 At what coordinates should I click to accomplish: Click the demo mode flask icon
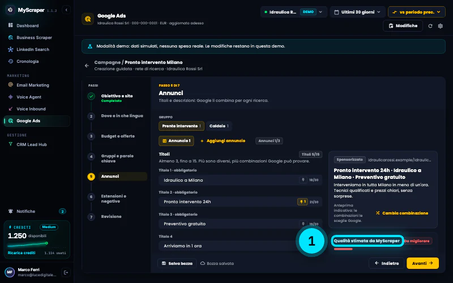click(x=90, y=46)
